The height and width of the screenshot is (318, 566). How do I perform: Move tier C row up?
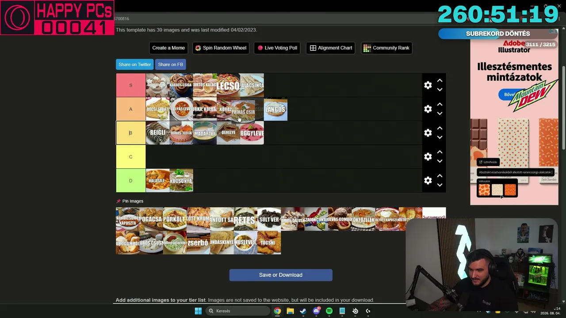[x=440, y=152]
